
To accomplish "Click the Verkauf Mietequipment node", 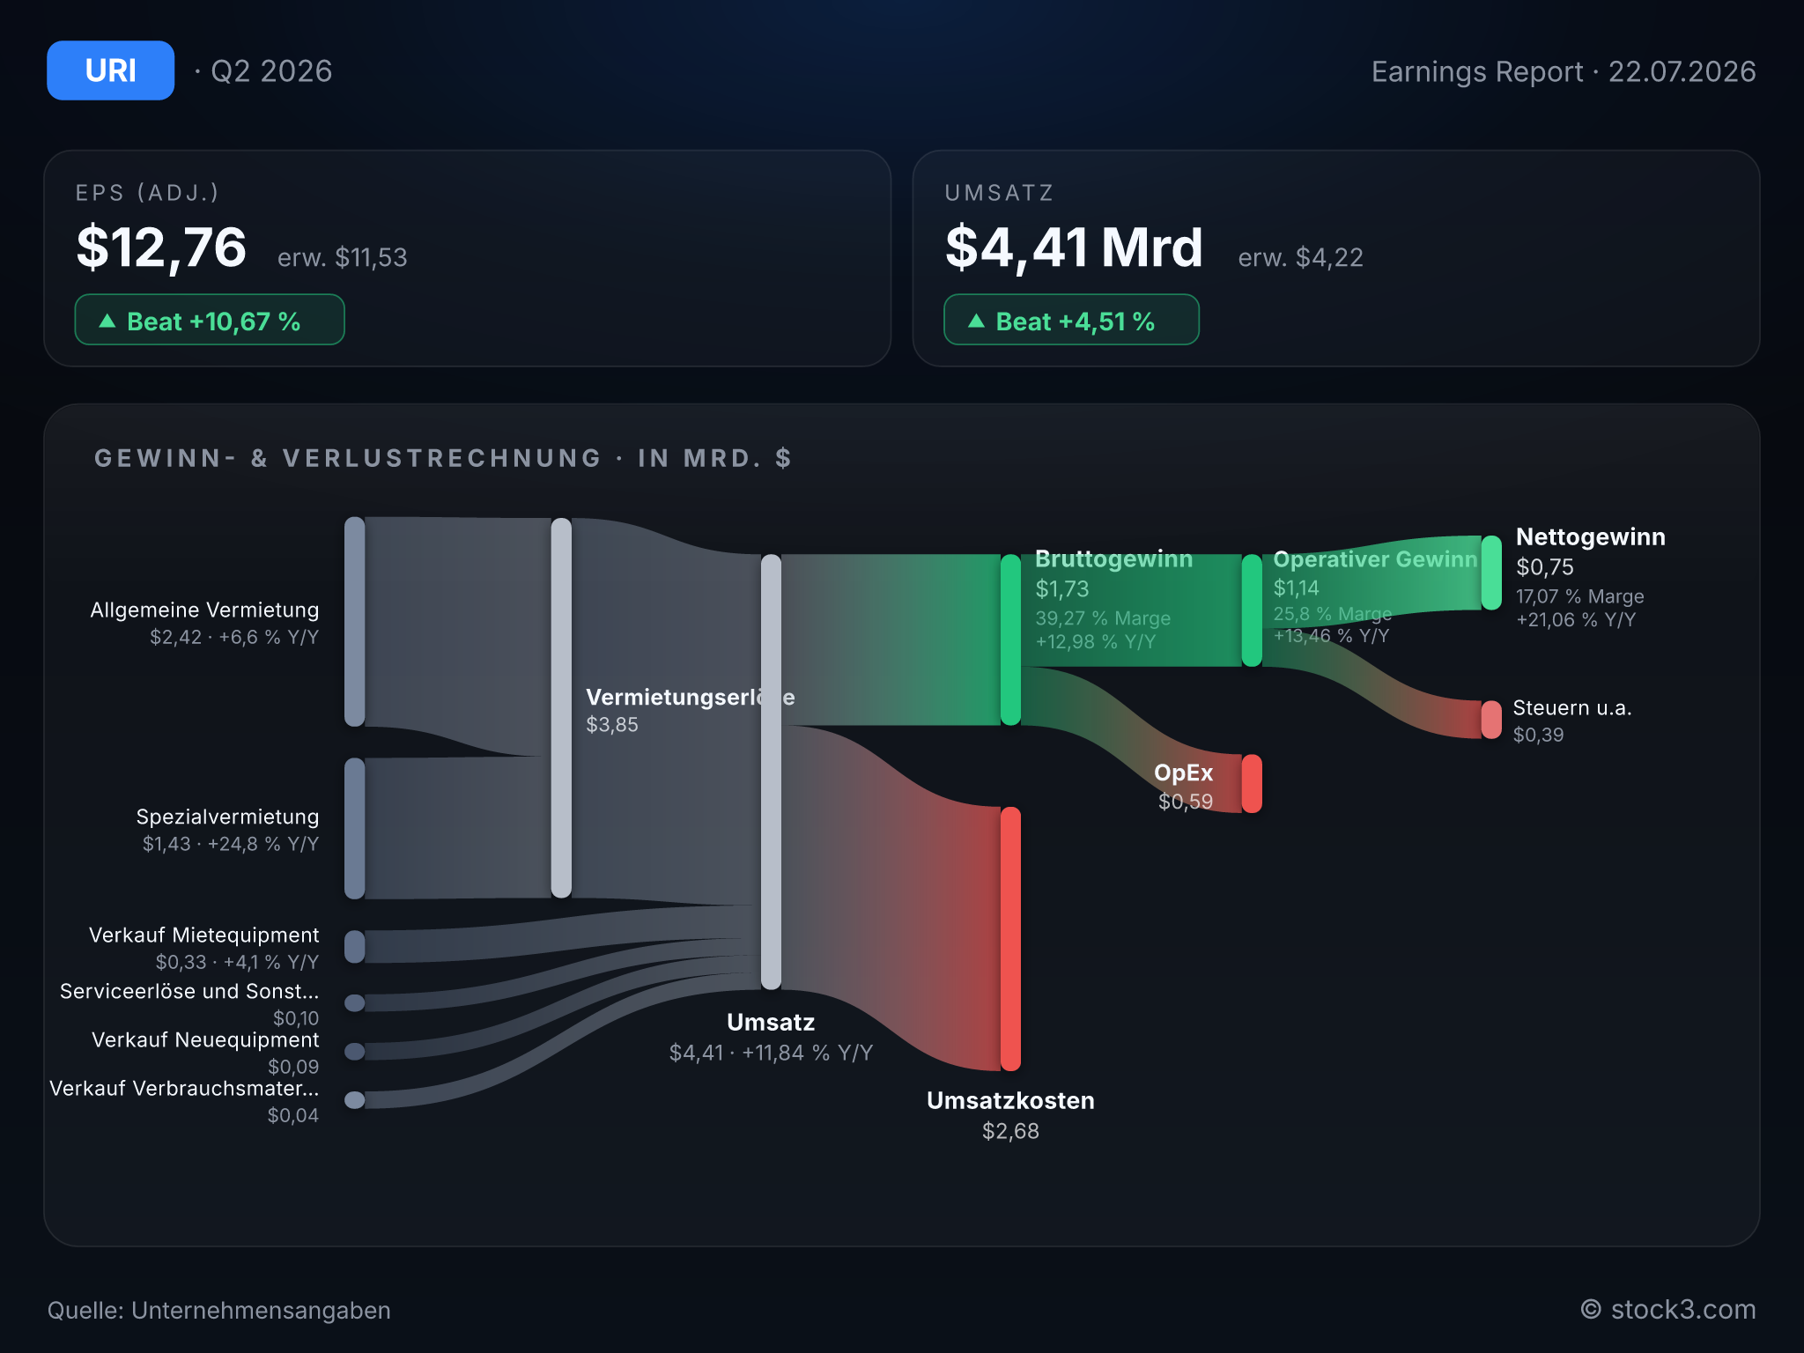I will pos(354,947).
